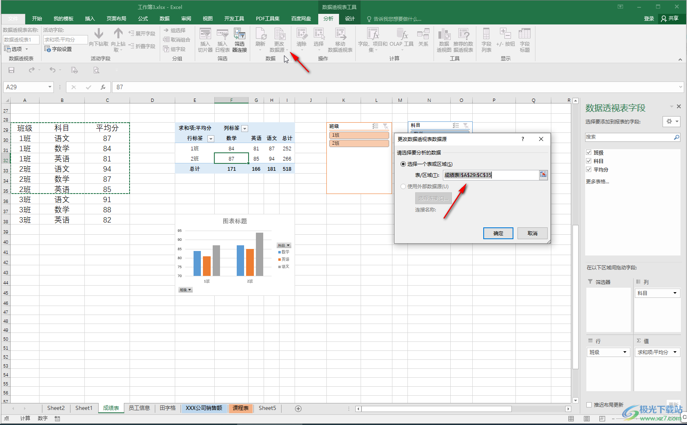687x425 pixels.
Task: Click the 字段设置 button
Action: 58,49
